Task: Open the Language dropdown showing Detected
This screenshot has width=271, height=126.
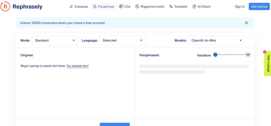Action: (x=122, y=40)
